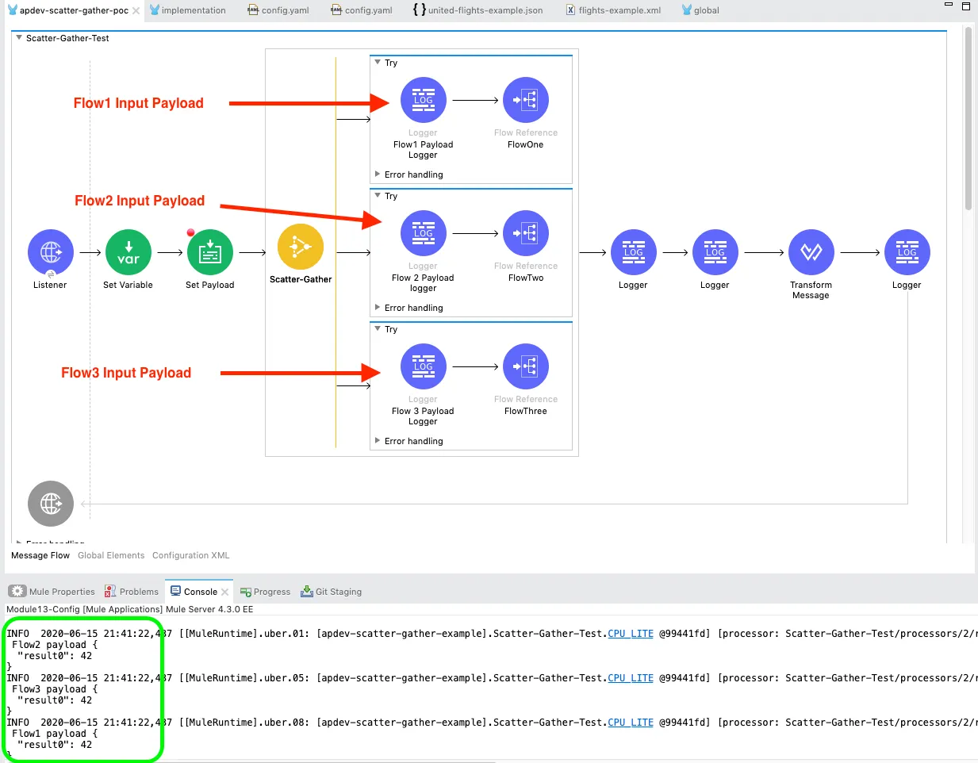Open the Mule Properties panel tab
The width and height of the screenshot is (978, 763).
[x=52, y=592]
